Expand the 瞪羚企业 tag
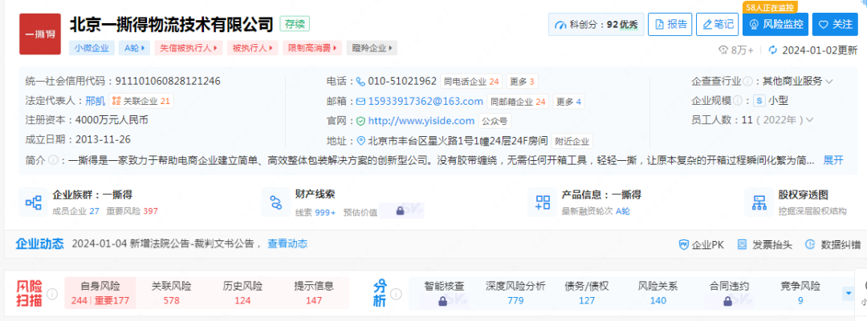This screenshot has width=867, height=321. 372,48
